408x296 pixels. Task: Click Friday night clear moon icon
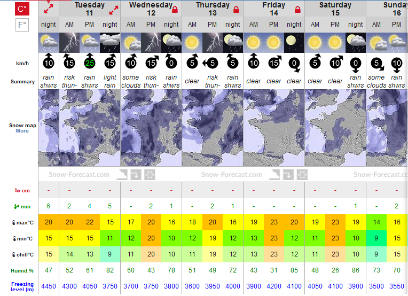(294, 43)
